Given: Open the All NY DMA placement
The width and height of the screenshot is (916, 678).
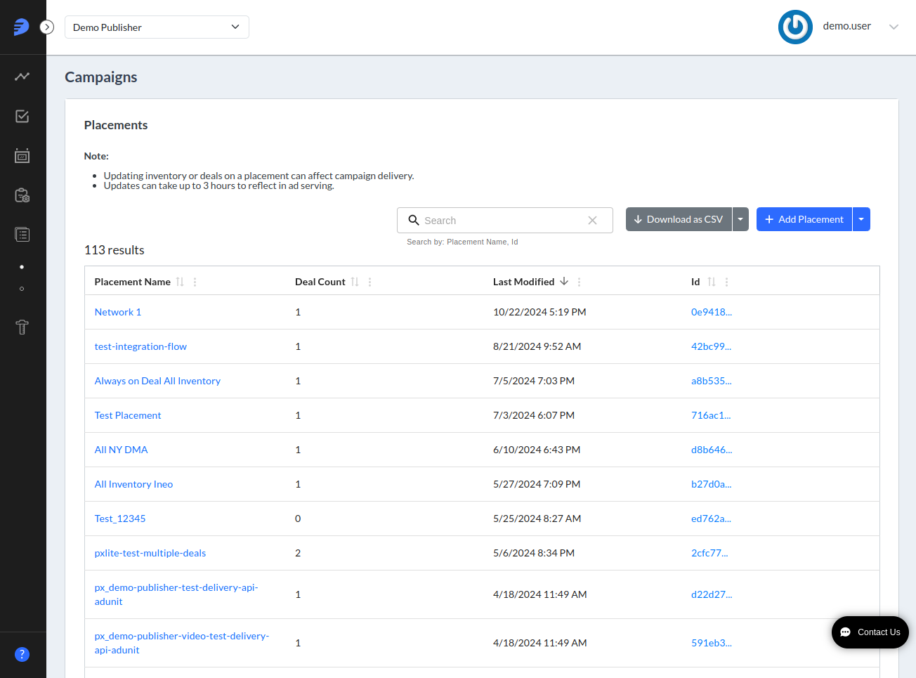Looking at the screenshot, I should click(x=121, y=450).
